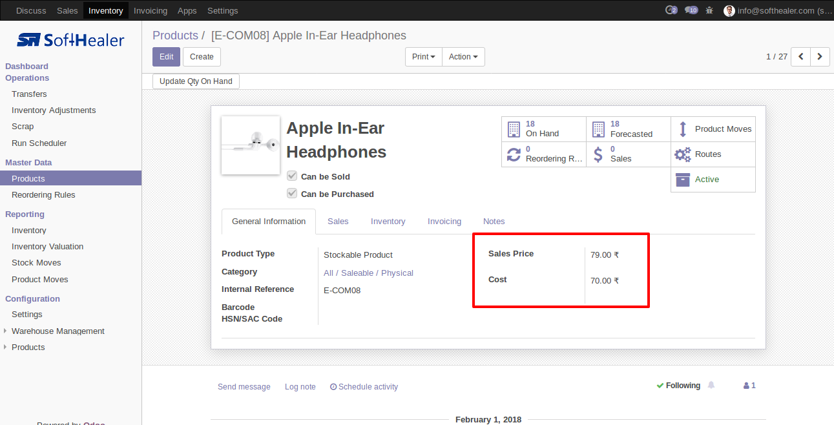Open Inventory Adjustments in the sidebar
Image resolution: width=834 pixels, height=425 pixels.
tap(54, 110)
